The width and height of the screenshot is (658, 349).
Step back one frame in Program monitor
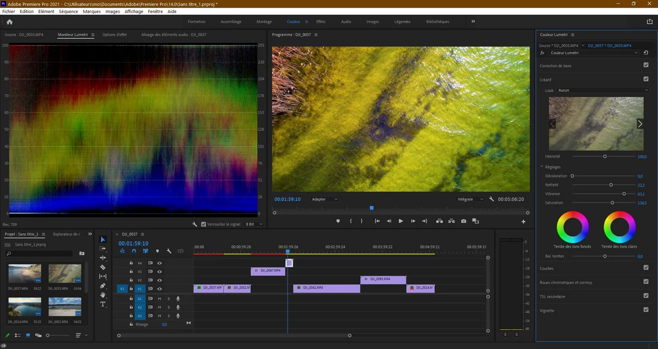tap(389, 221)
